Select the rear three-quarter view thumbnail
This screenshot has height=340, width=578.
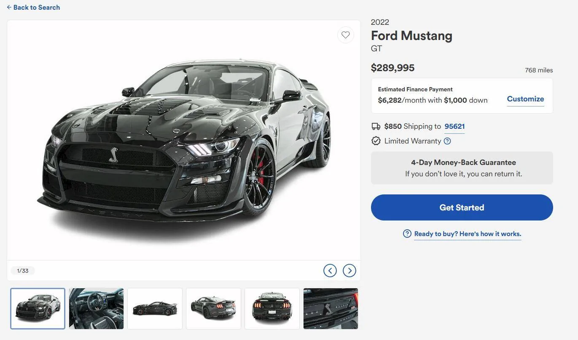(213, 308)
